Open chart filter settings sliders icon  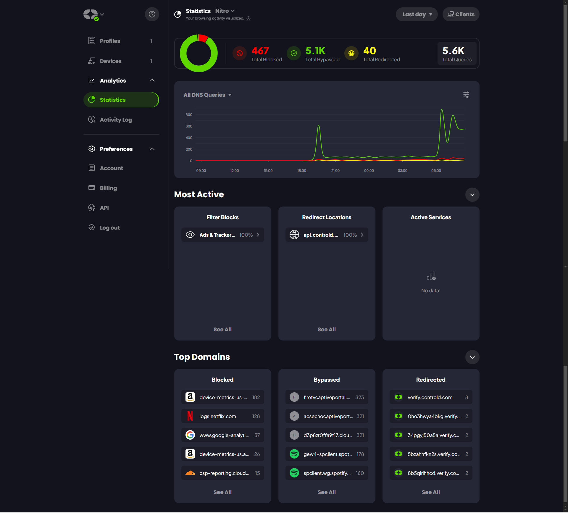pos(466,95)
